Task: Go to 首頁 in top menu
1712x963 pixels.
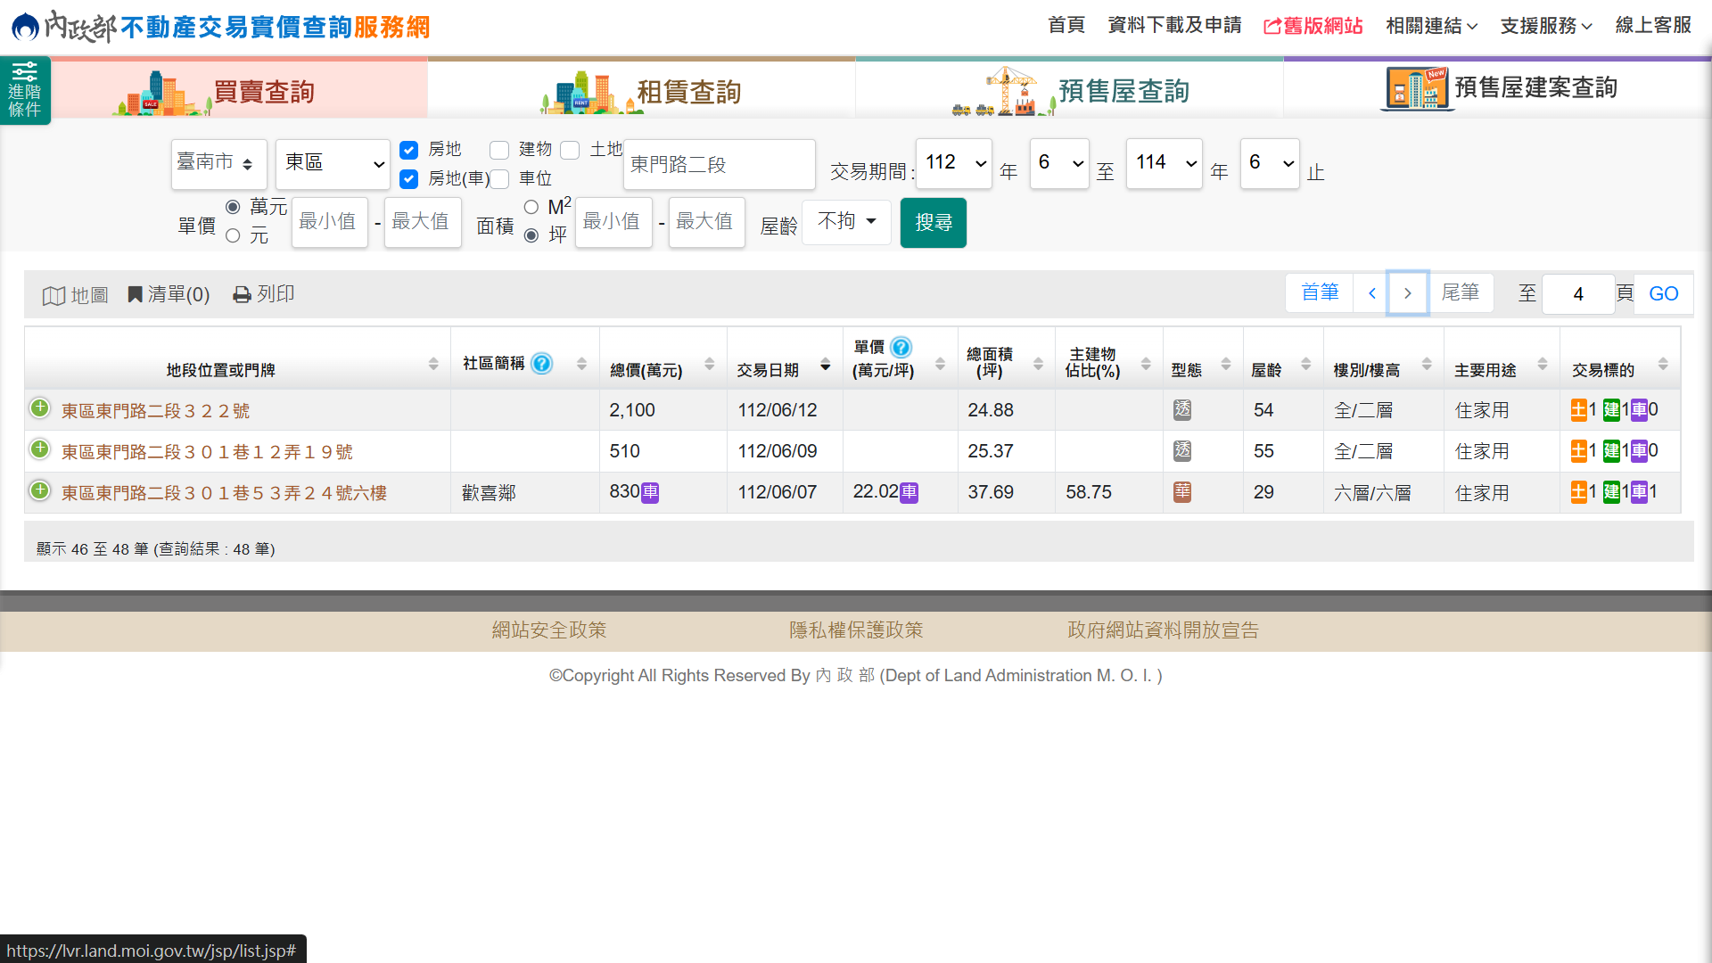Action: 1066,25
